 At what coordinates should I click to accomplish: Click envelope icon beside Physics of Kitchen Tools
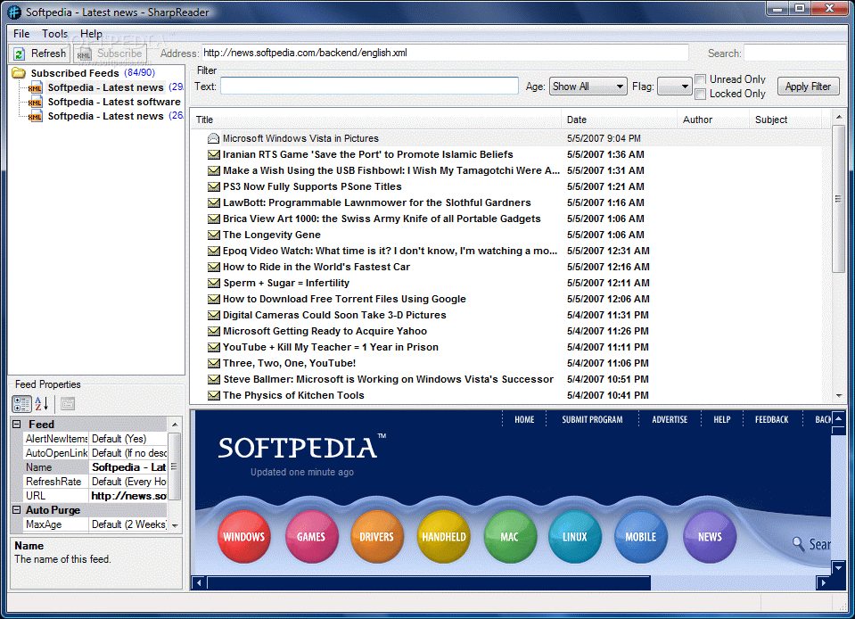coord(214,395)
